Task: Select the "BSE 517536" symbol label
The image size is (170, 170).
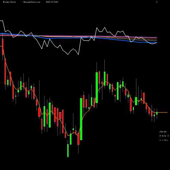Action: click(x=52, y=2)
